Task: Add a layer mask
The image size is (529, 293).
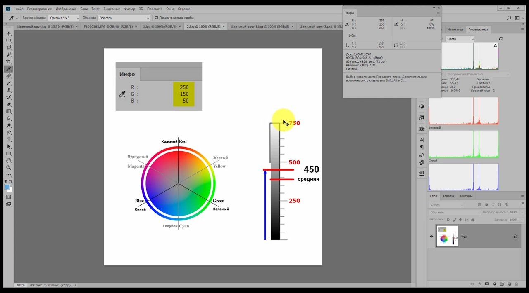Action: click(x=487, y=284)
